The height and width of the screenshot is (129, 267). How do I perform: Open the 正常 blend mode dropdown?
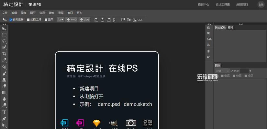[222, 71]
